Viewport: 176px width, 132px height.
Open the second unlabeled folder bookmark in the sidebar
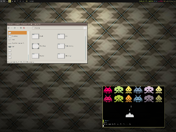[10, 54]
